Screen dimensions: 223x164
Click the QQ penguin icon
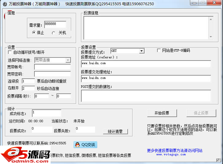click(x=77, y=145)
